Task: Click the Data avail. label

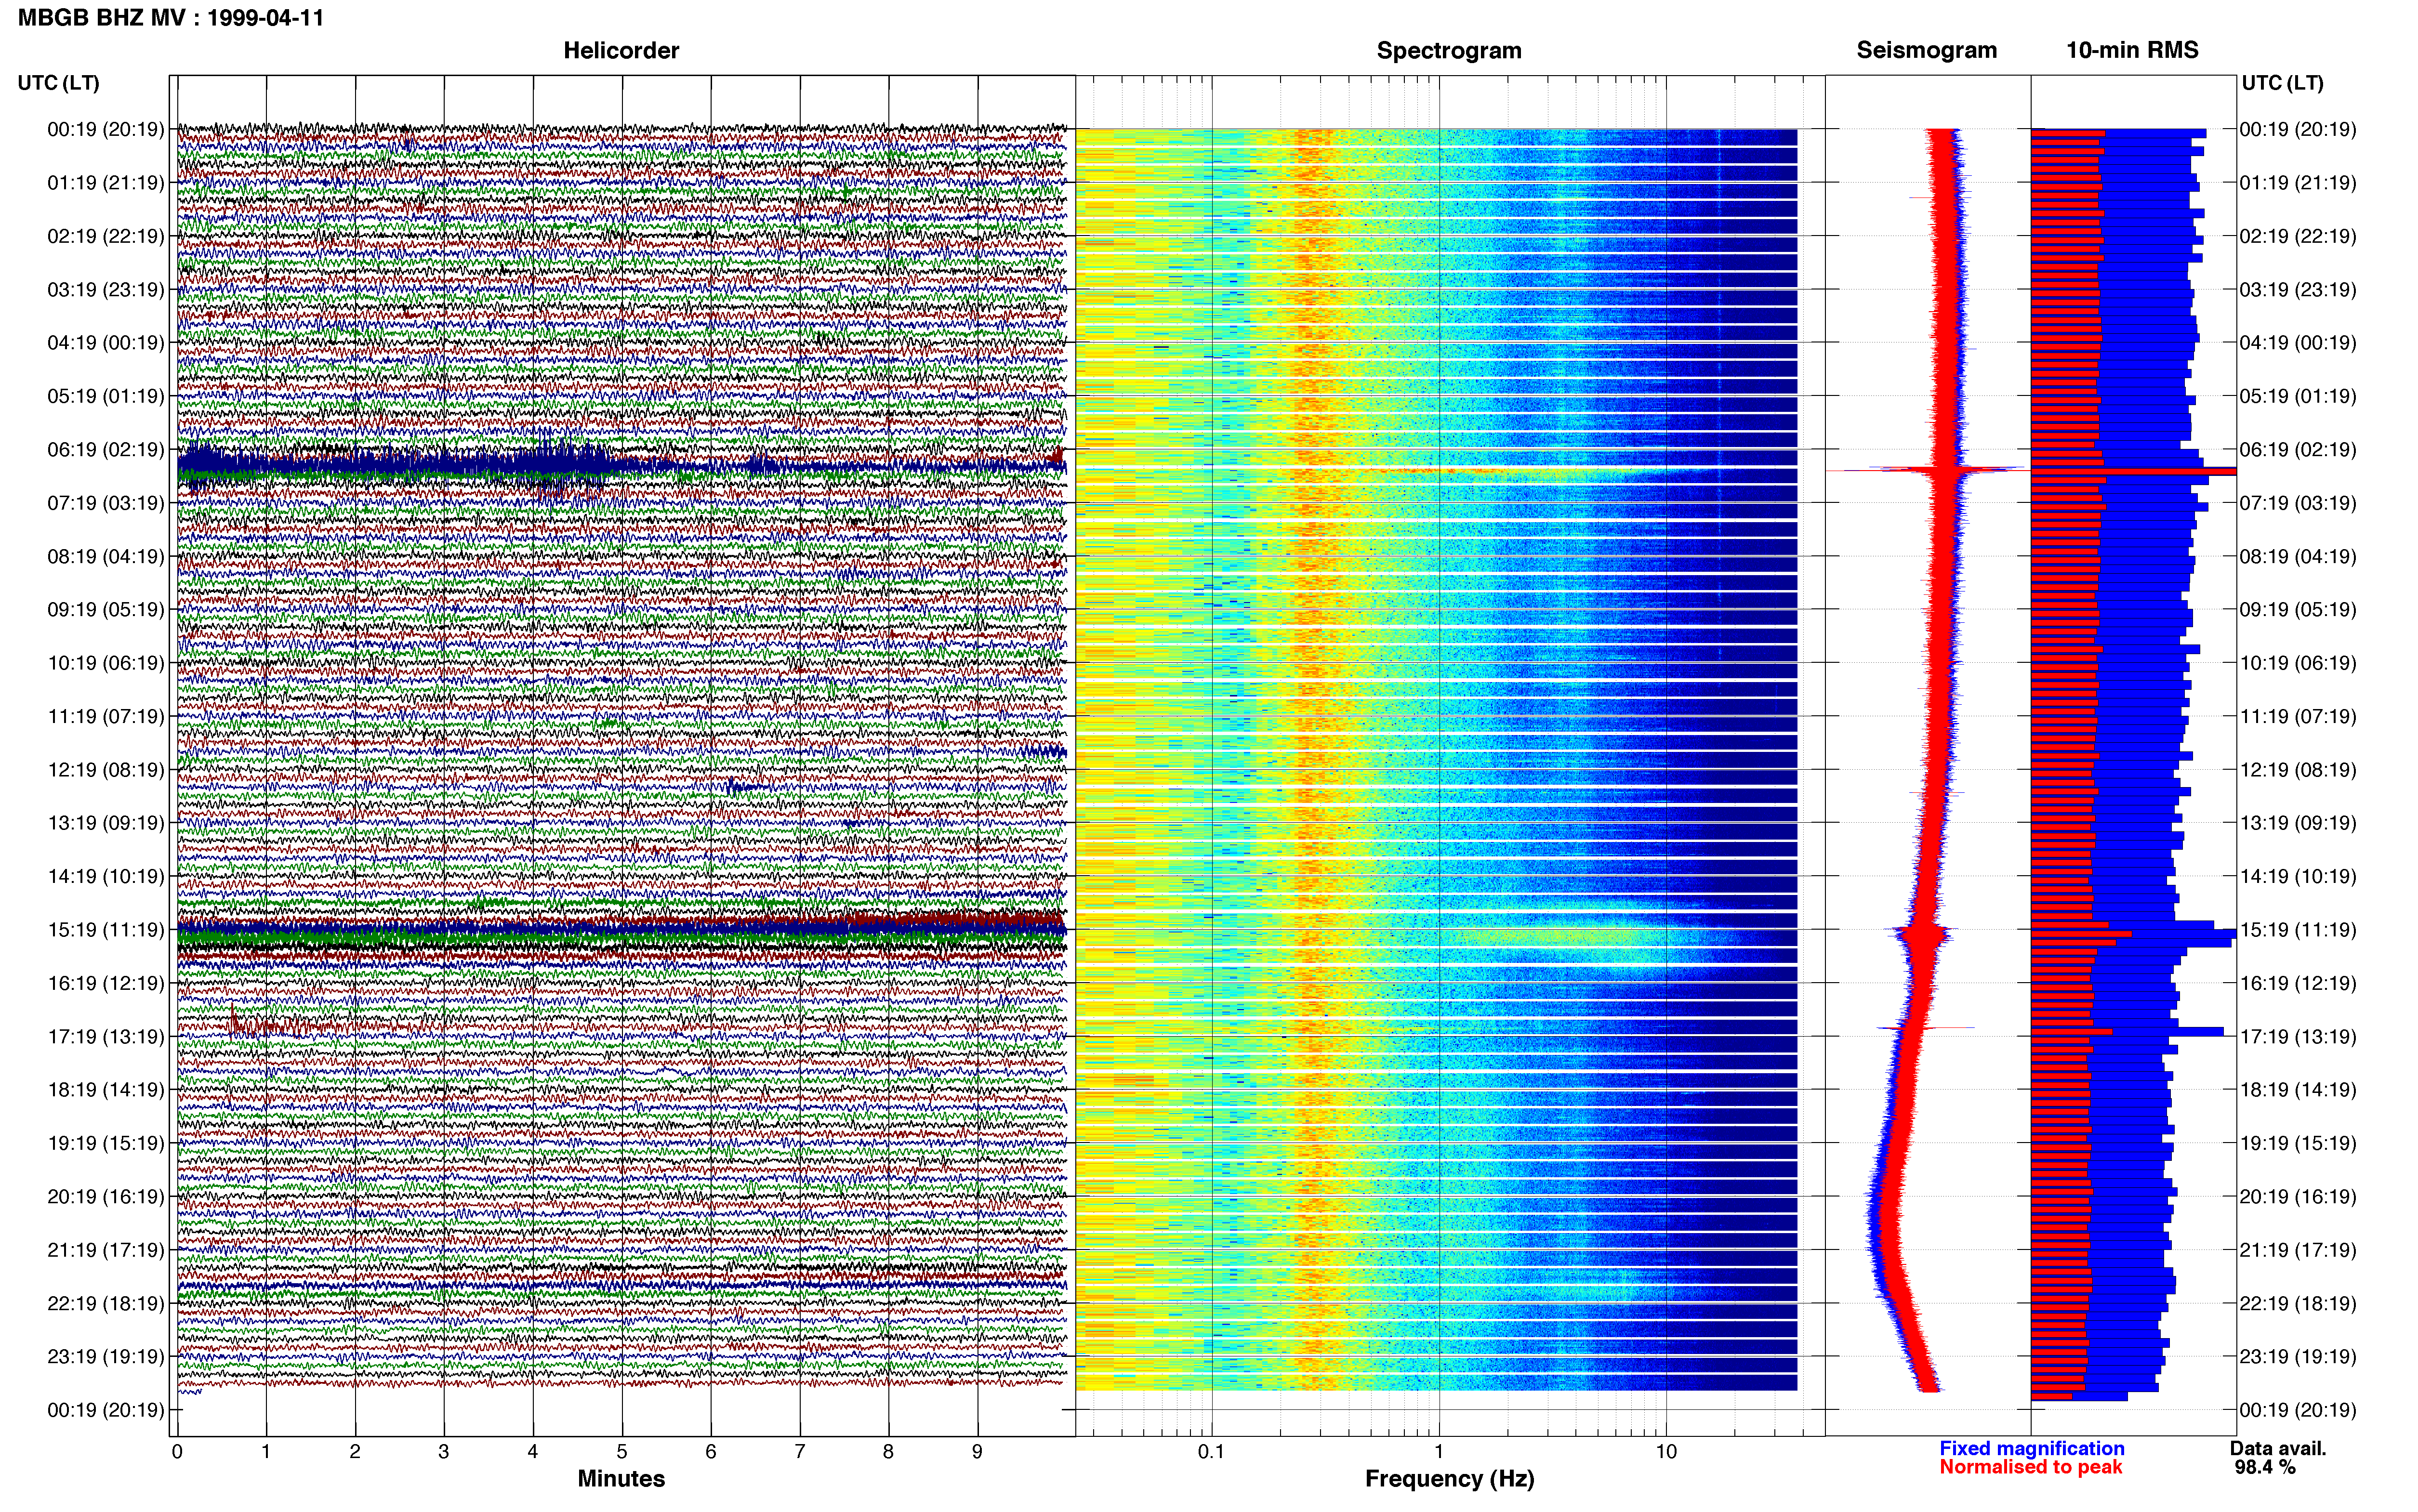Action: [x=2278, y=1448]
